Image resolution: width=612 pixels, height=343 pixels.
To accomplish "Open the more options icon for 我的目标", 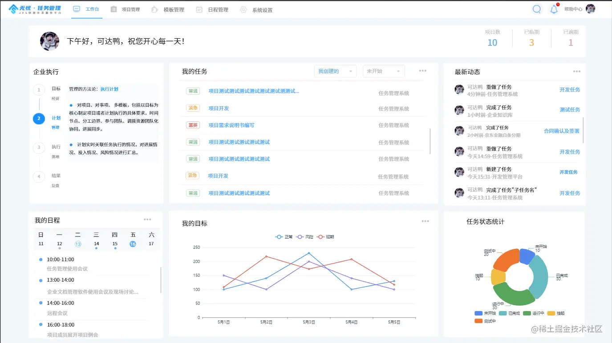I will coord(426,221).
